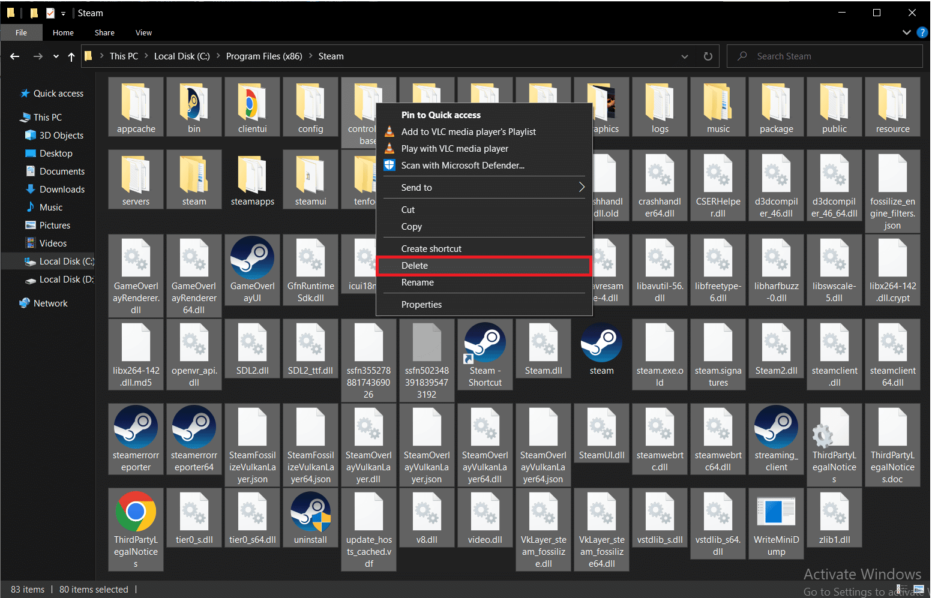Viewport: 932px width, 598px height.
Task: Click Scan with Microsoft Defender option
Action: pos(462,166)
